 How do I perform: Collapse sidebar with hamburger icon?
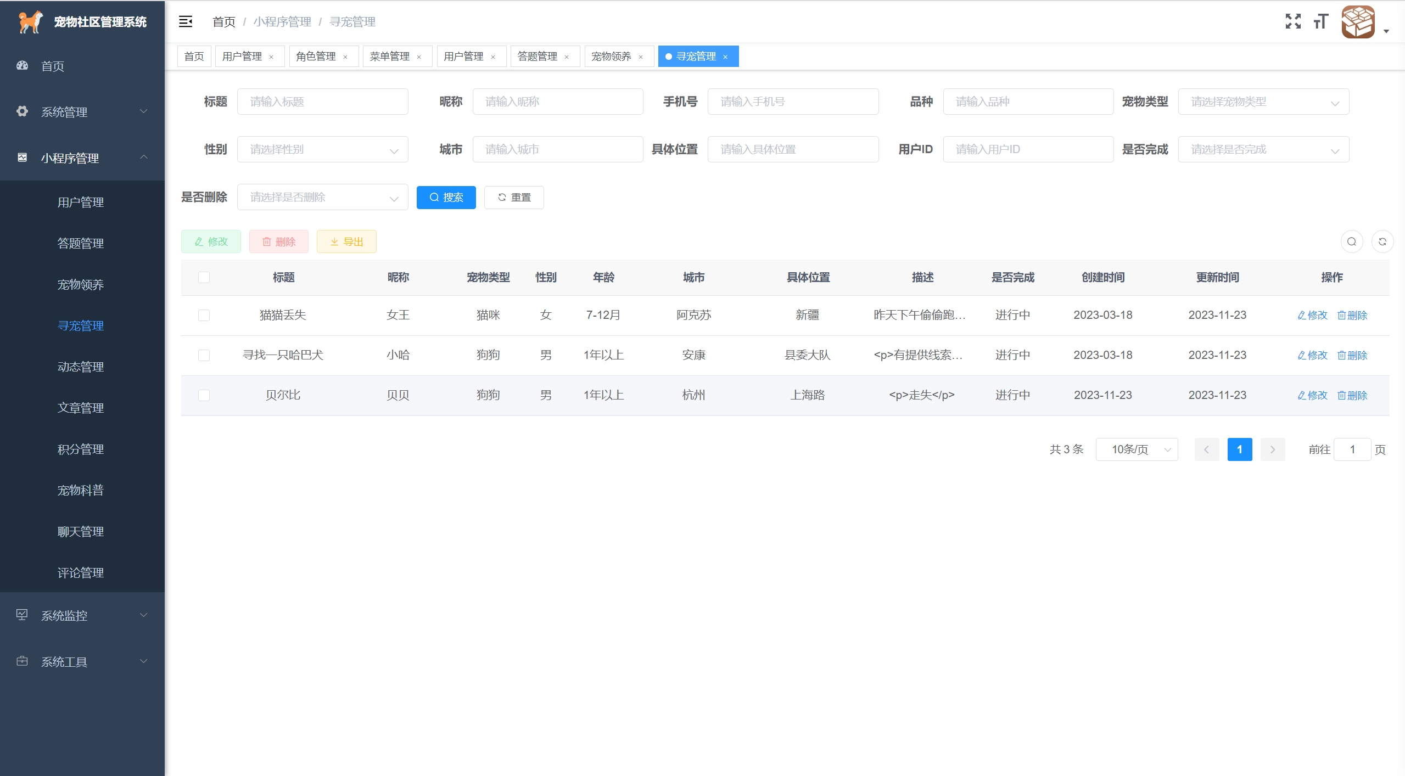186,21
